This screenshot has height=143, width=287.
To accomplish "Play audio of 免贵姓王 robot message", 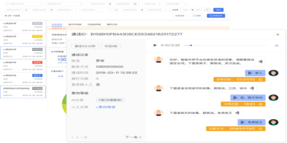I will click(237, 113).
